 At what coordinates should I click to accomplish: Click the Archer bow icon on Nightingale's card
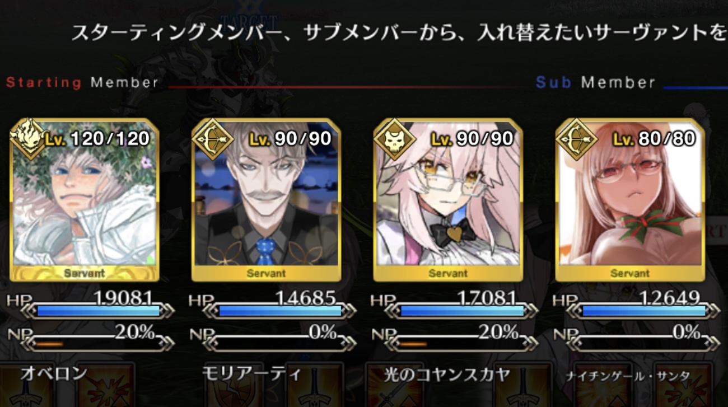[572, 138]
